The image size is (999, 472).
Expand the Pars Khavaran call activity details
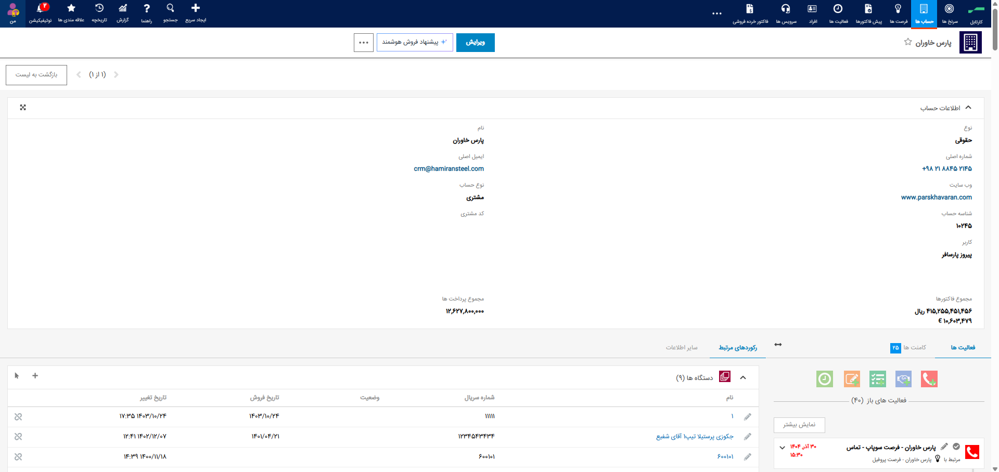(782, 448)
